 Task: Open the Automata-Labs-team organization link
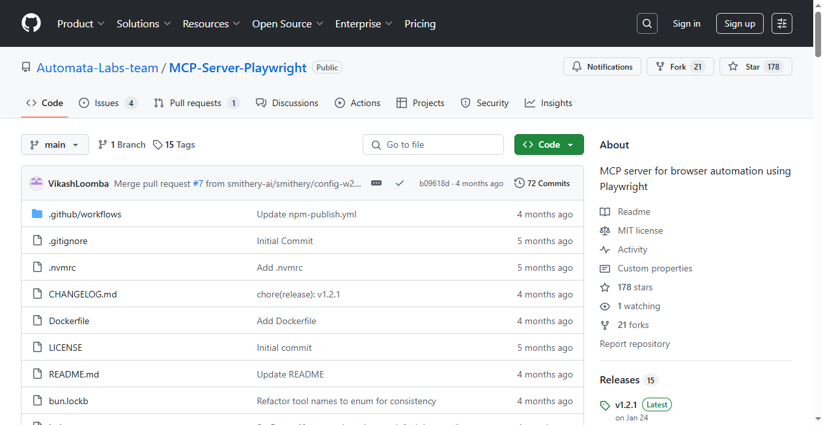click(x=97, y=68)
